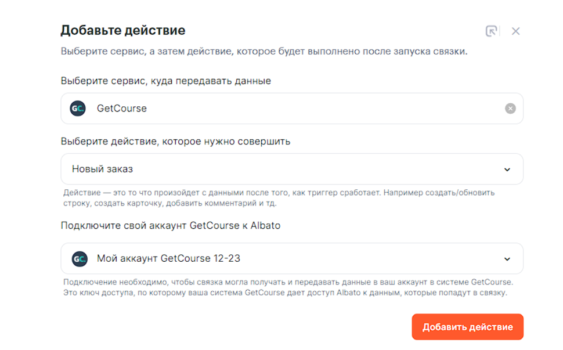Click the GetCourse logo in the account selector
563x350 pixels.
coord(80,259)
